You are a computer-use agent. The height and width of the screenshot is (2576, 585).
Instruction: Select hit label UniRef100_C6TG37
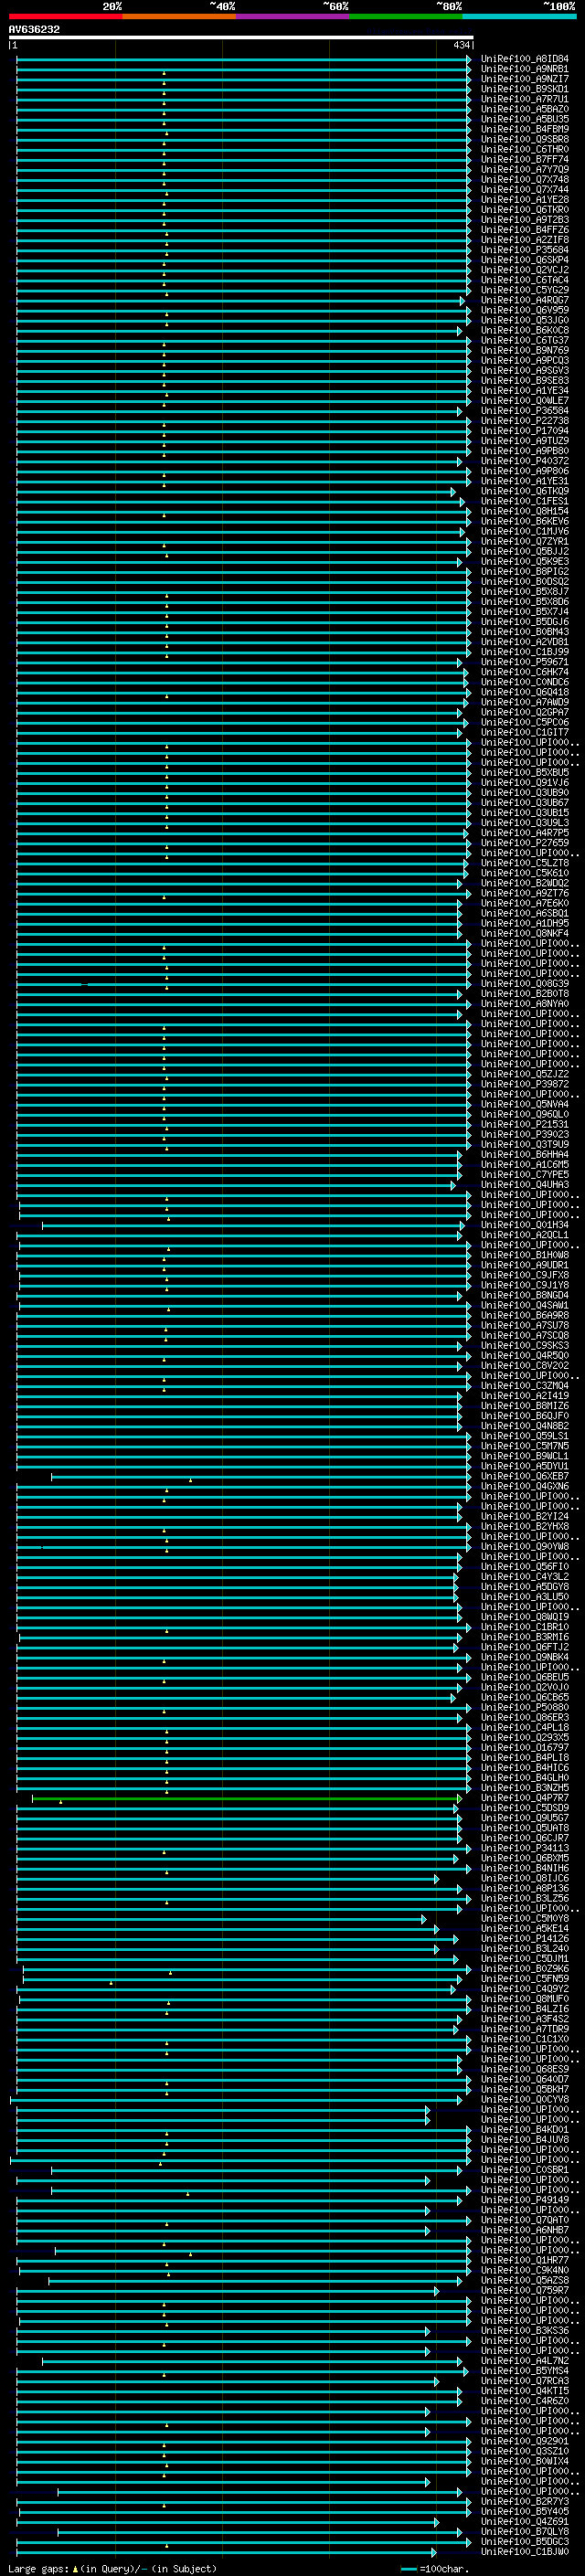(524, 340)
